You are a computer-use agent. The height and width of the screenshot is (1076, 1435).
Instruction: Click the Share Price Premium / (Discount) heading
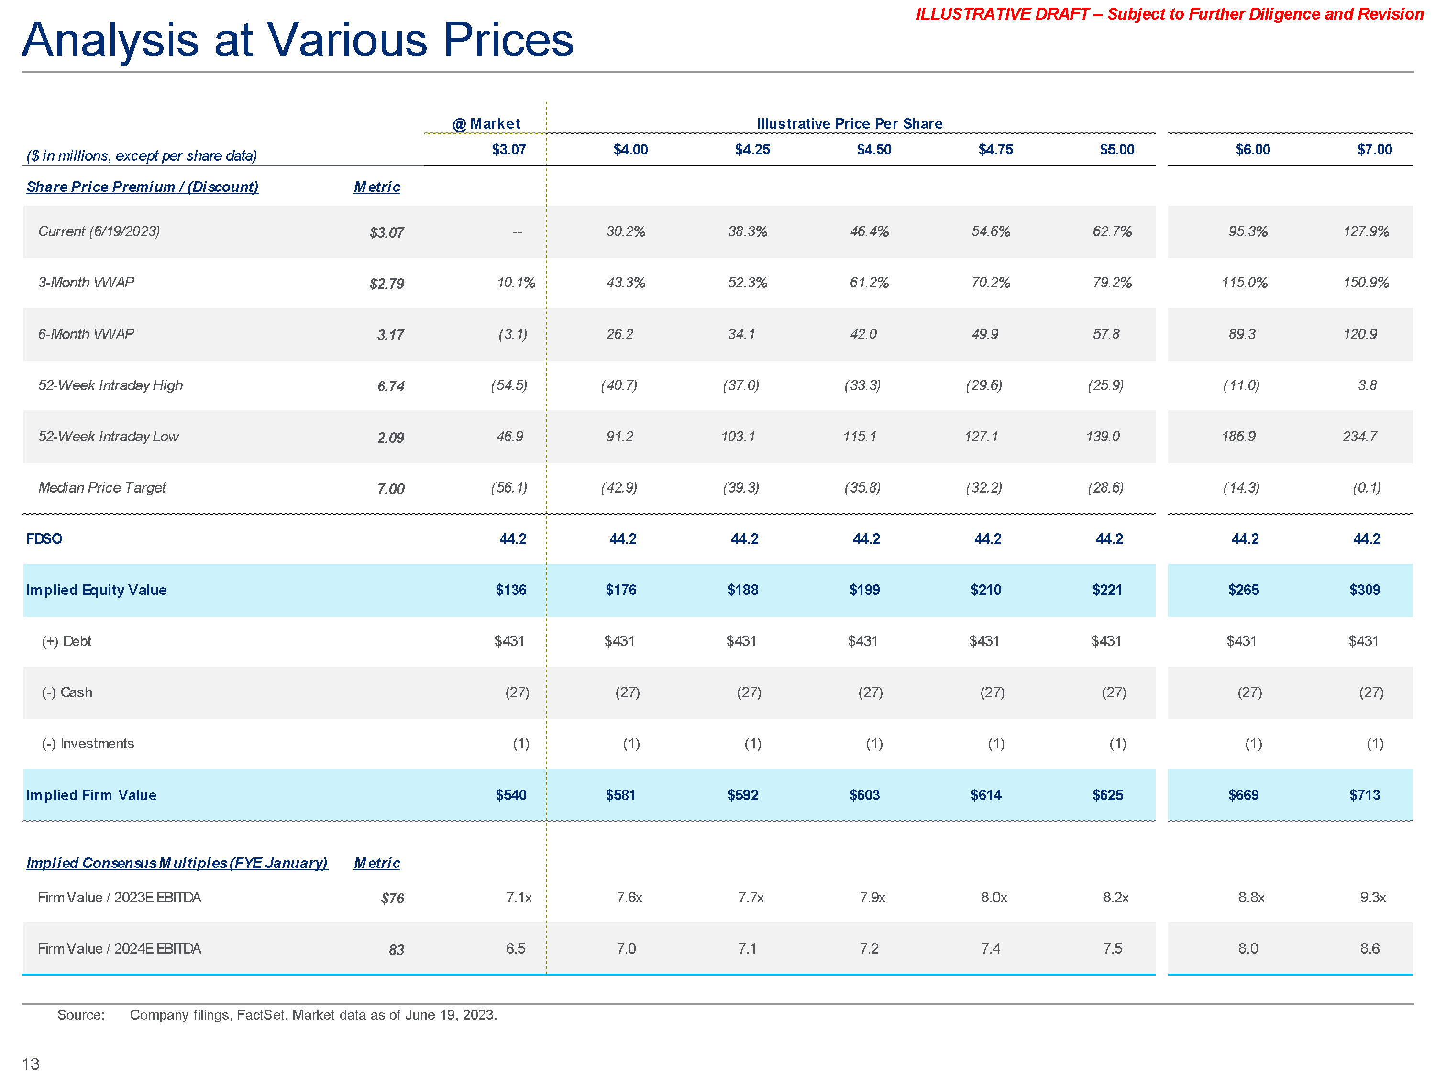(142, 187)
